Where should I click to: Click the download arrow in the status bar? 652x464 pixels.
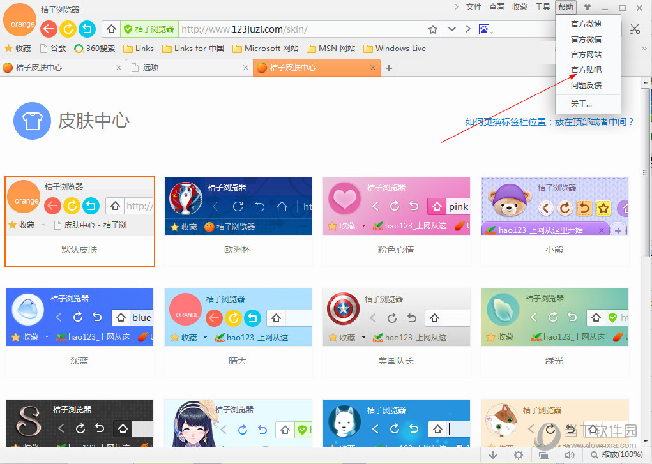pyautogui.click(x=492, y=454)
